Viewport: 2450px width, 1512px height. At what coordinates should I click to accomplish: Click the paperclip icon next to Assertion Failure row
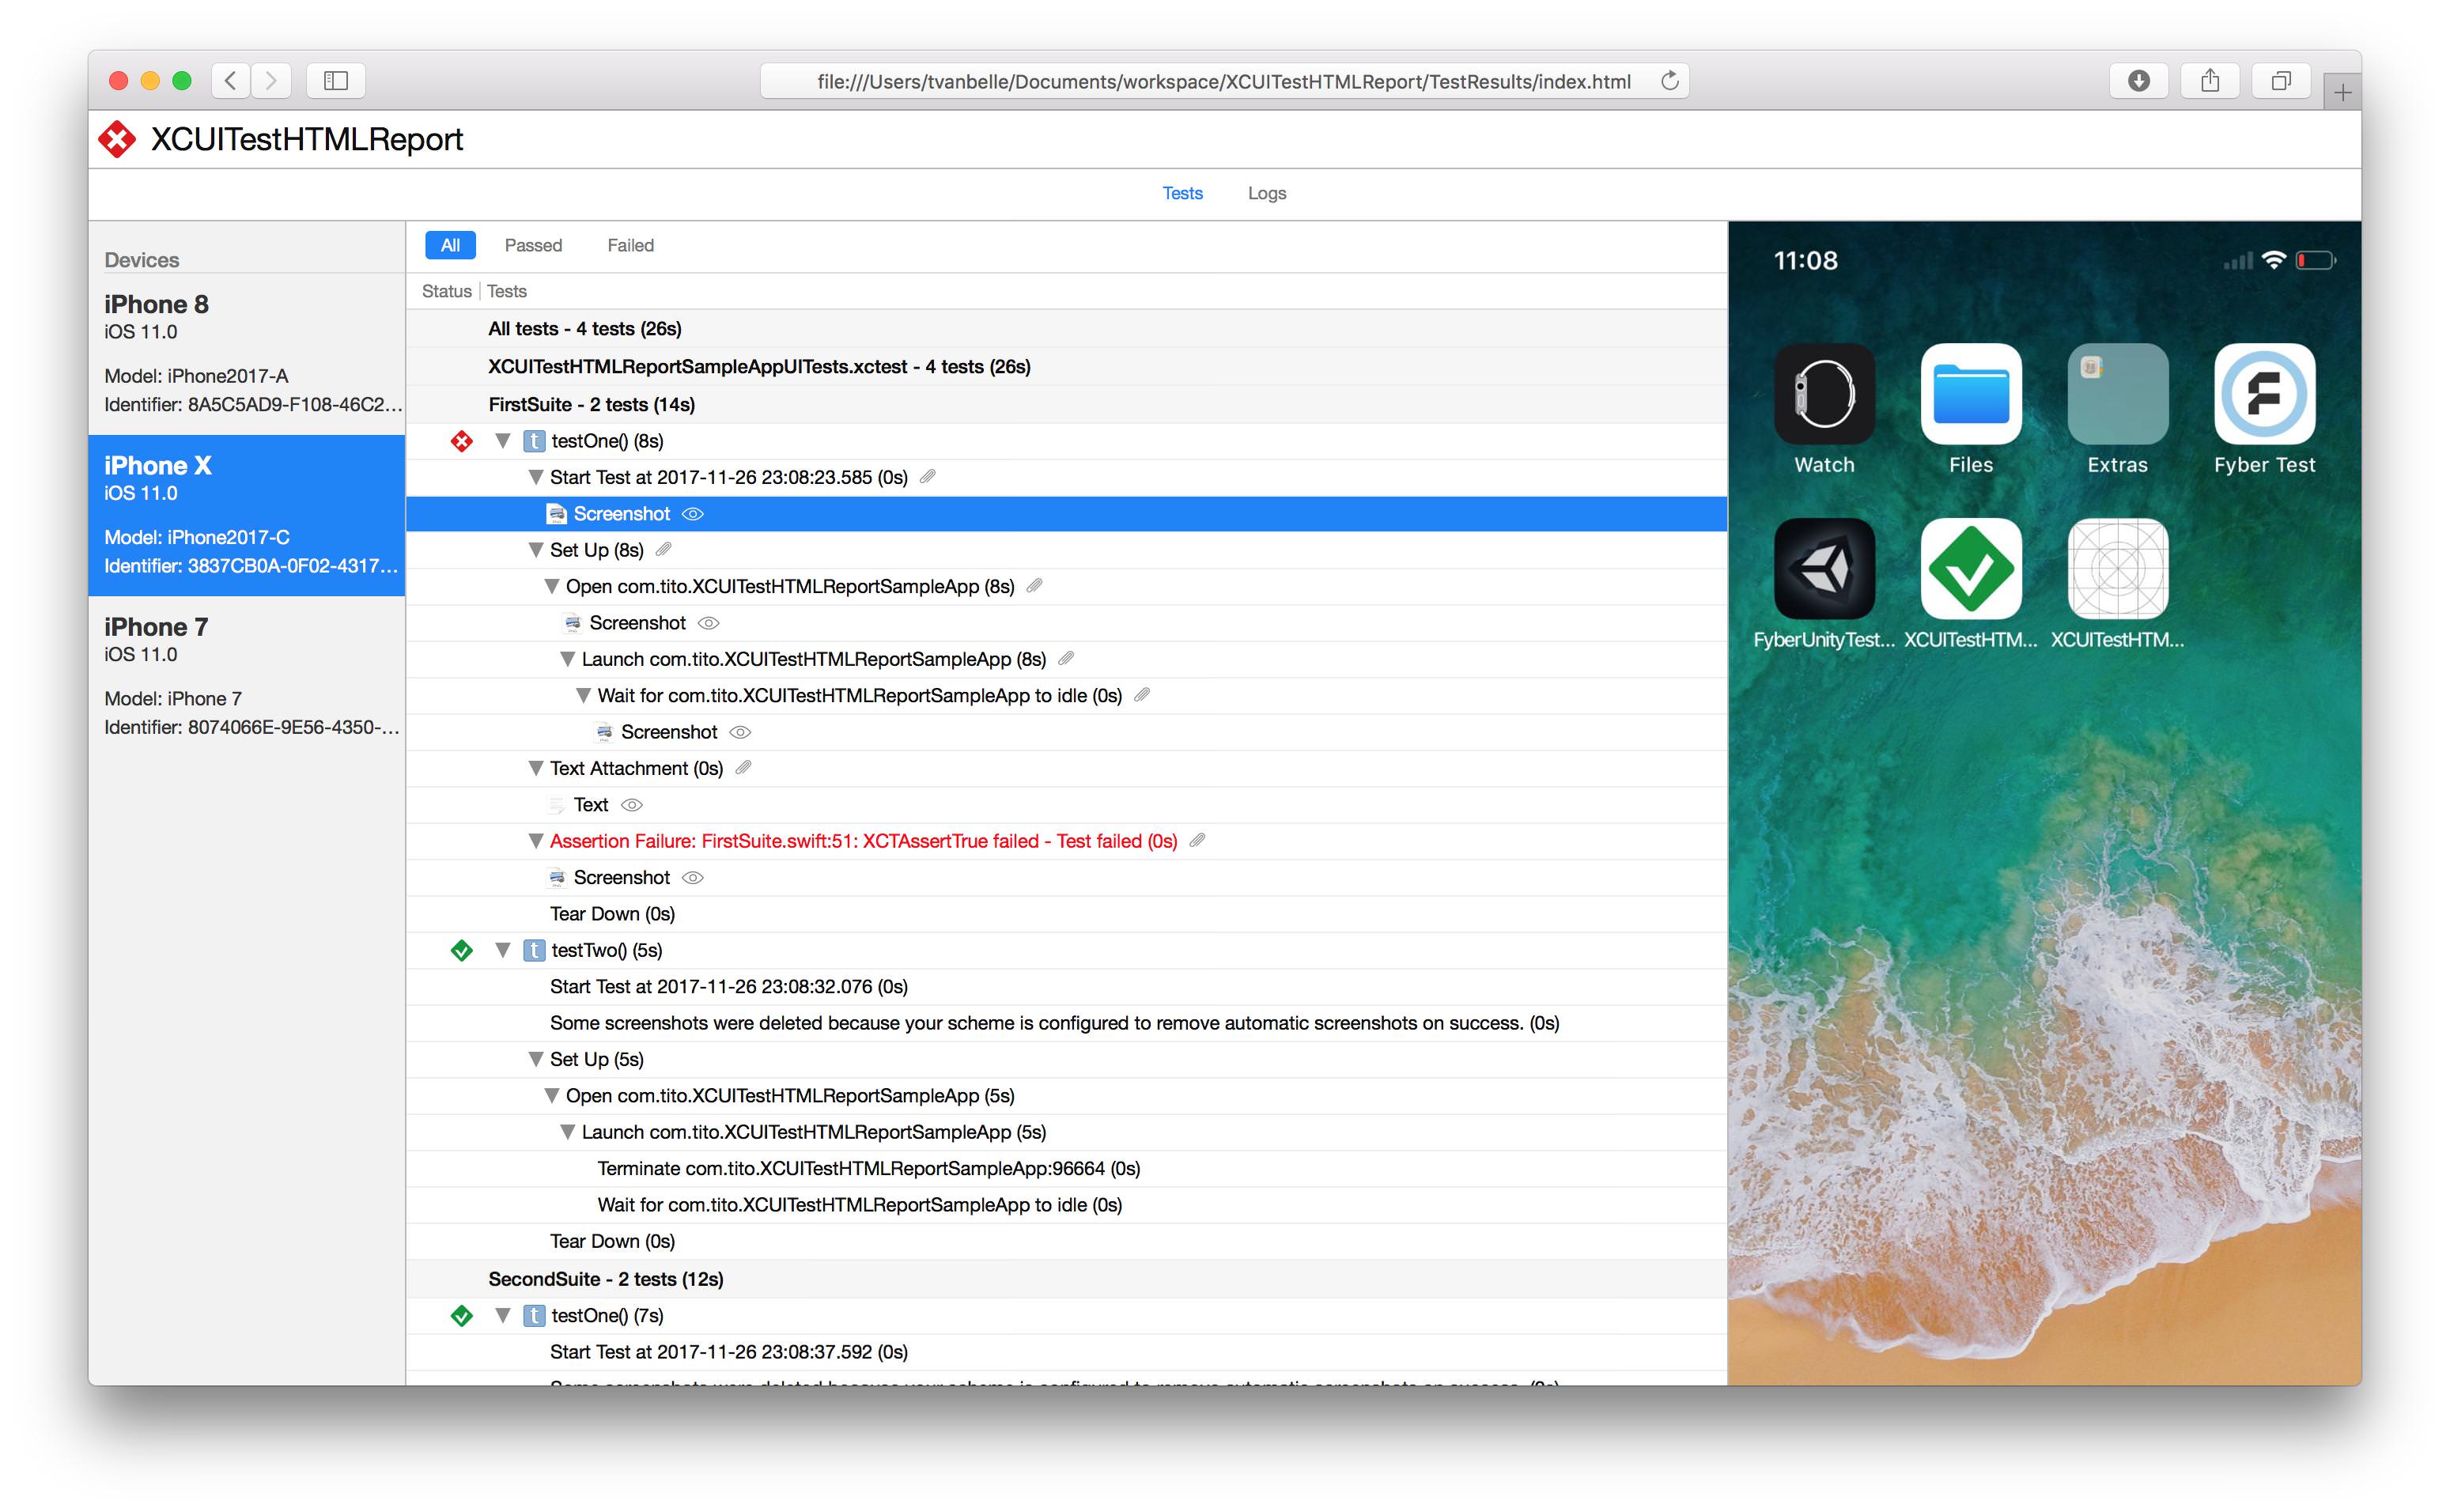(1197, 841)
